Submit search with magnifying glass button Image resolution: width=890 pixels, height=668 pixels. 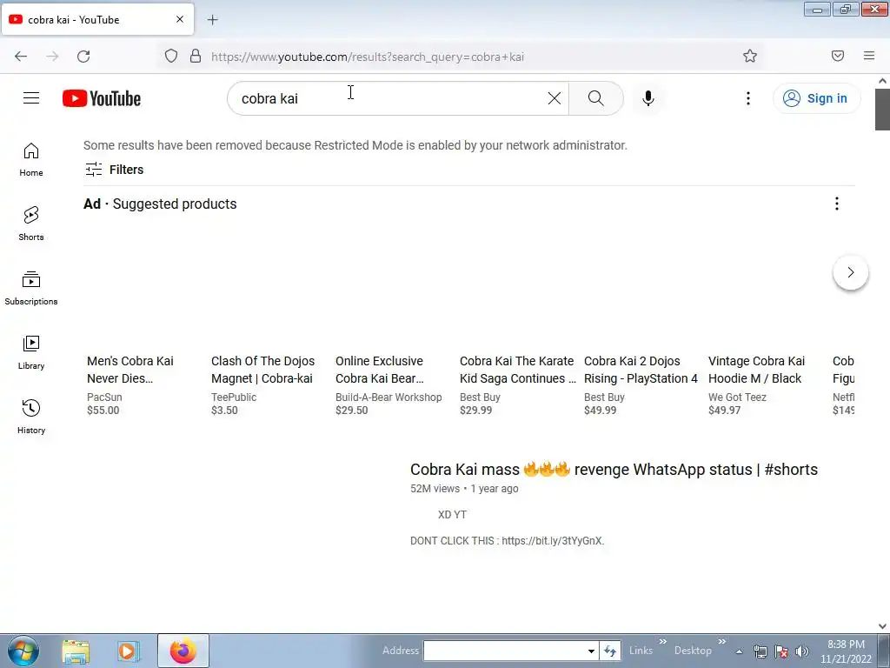pyautogui.click(x=596, y=98)
